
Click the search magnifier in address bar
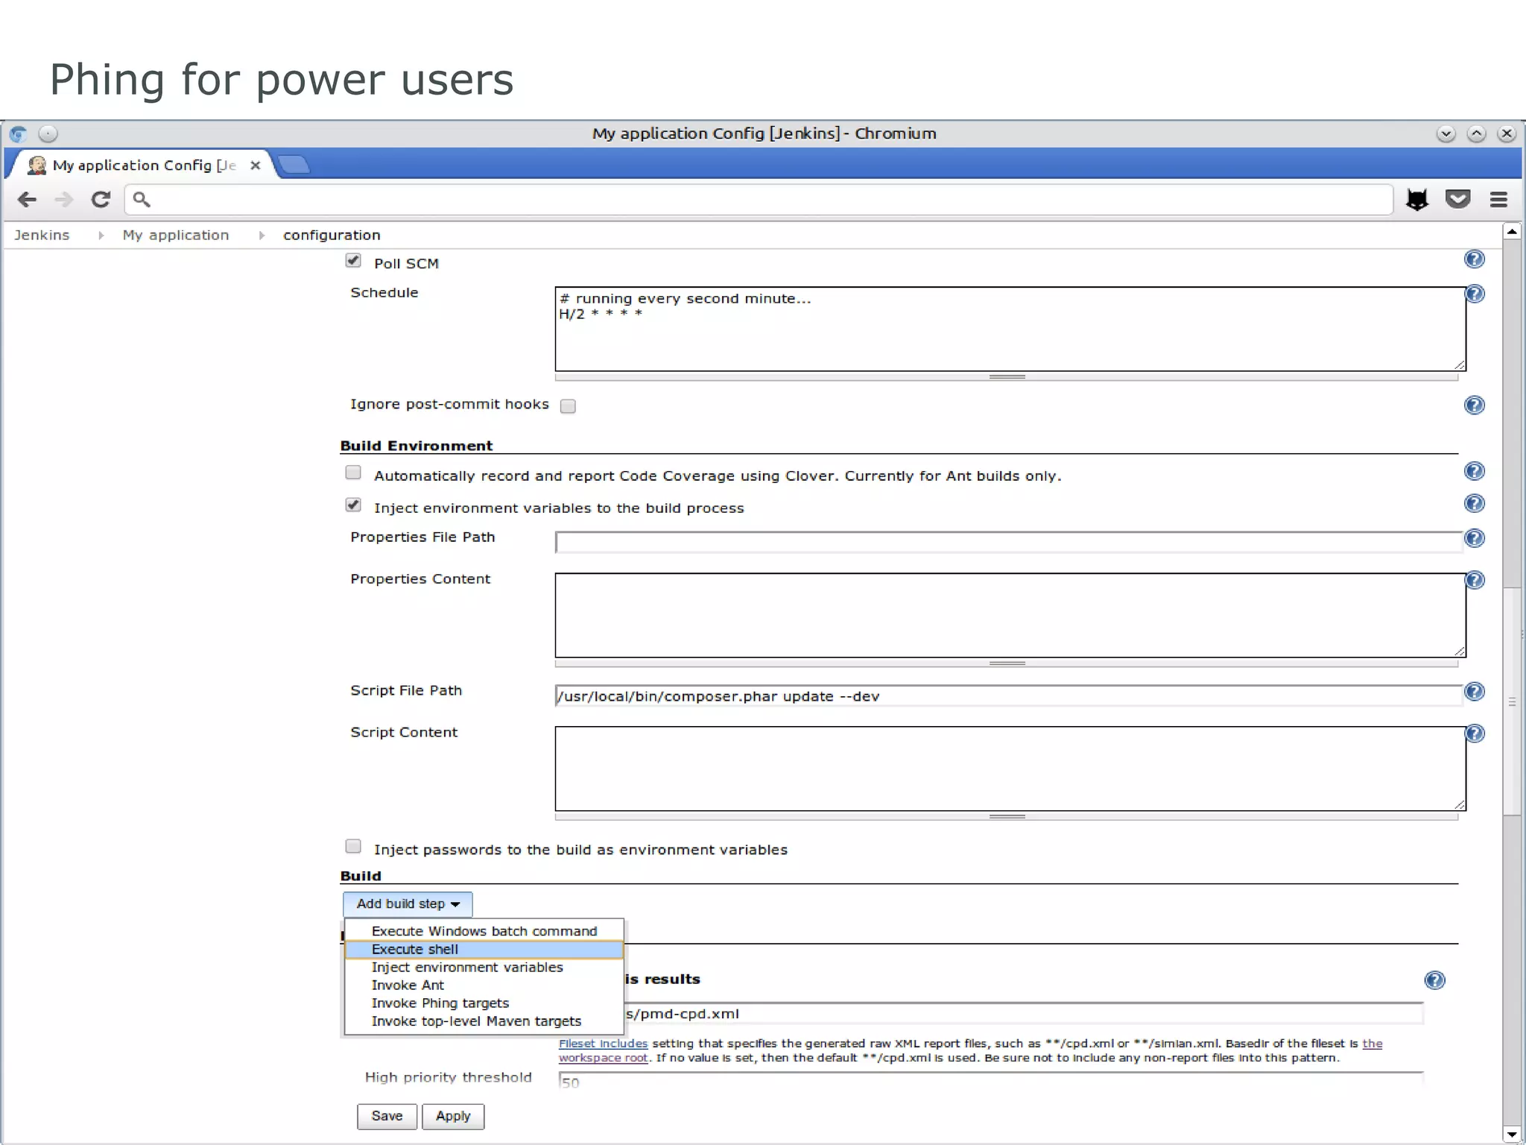[x=142, y=199]
